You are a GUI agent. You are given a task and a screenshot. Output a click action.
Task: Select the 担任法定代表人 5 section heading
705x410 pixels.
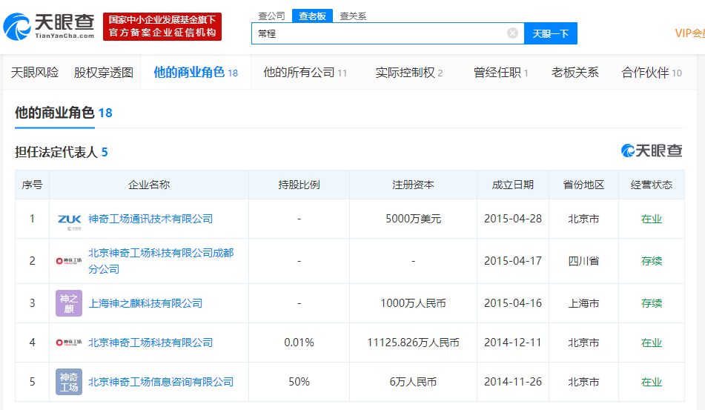pyautogui.click(x=61, y=153)
